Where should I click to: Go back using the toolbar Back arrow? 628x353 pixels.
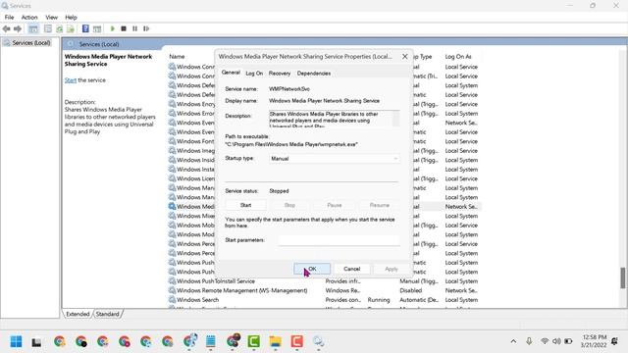point(7,28)
